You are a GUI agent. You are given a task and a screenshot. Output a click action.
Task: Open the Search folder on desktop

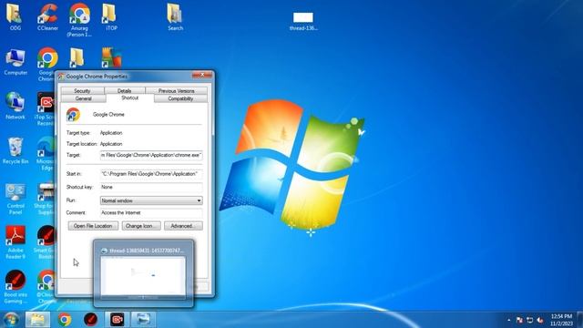[175, 16]
